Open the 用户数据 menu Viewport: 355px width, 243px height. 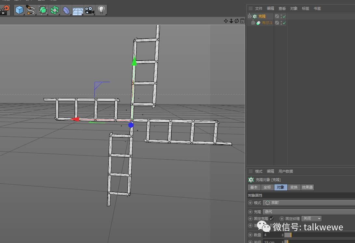[x=286, y=171]
